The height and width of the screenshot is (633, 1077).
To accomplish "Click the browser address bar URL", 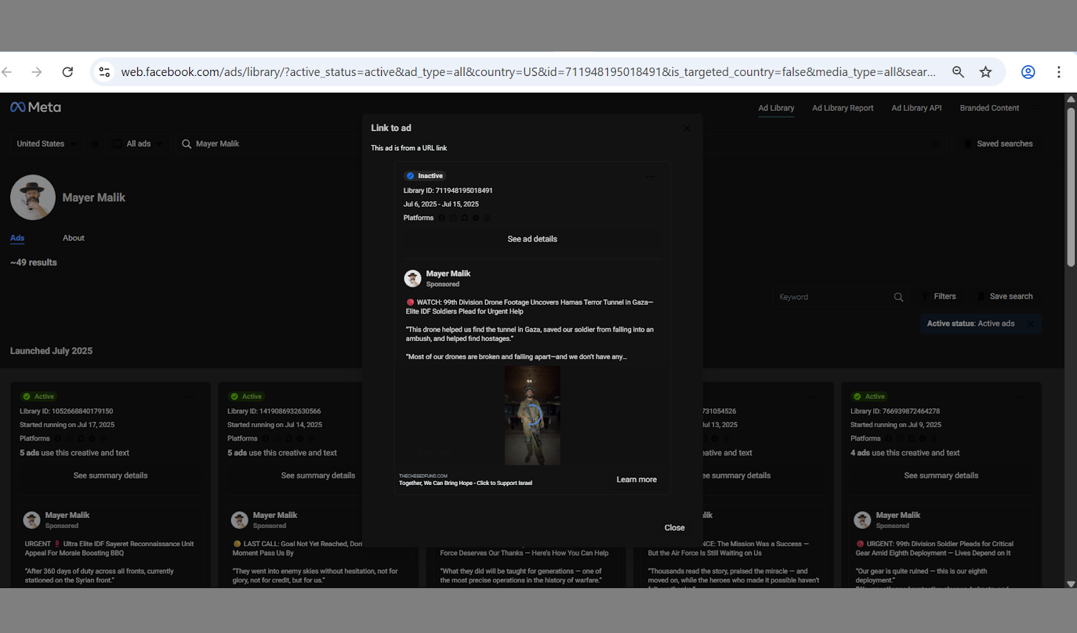I will point(528,72).
